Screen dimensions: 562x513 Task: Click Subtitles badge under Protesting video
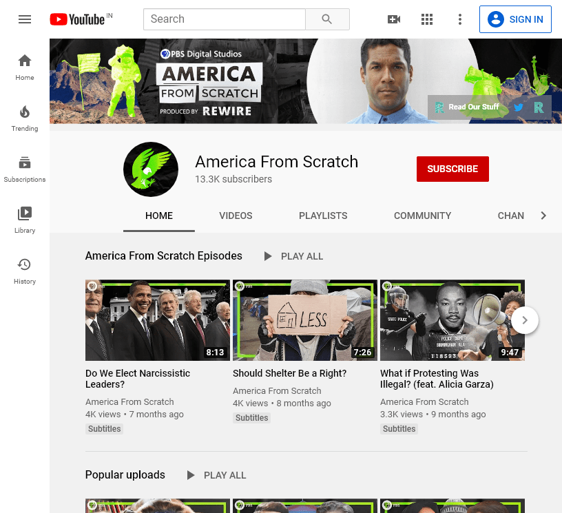coord(399,429)
